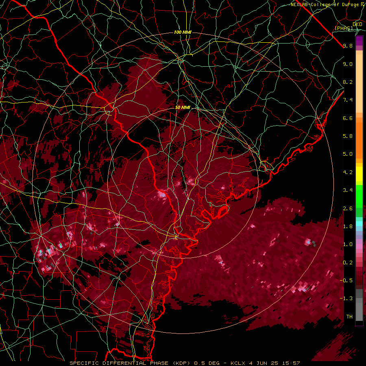Viewport: 366px width, 366px height.
Task: Click the 2.6 value on the color scale
Action: [x=348, y=209]
